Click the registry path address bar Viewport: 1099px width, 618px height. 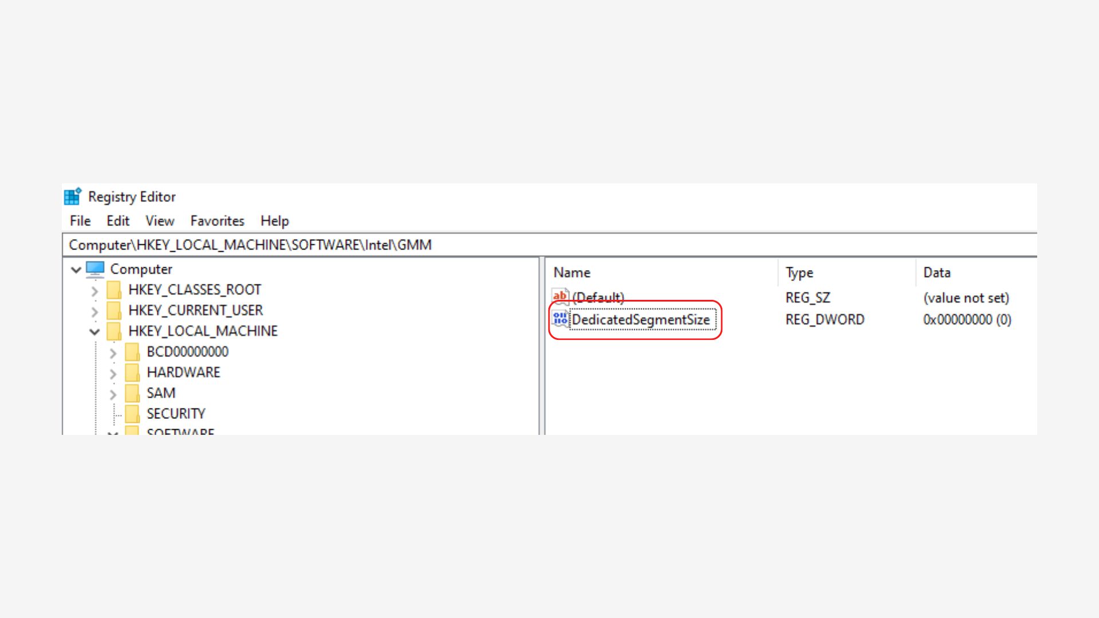pyautogui.click(x=549, y=245)
